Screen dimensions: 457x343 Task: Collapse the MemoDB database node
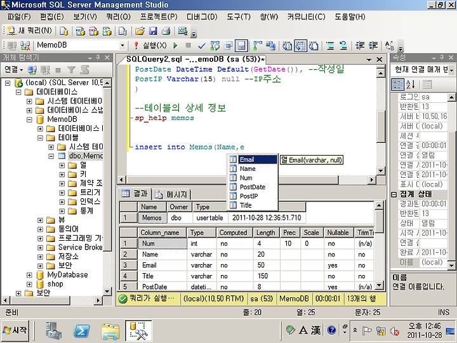click(29, 119)
